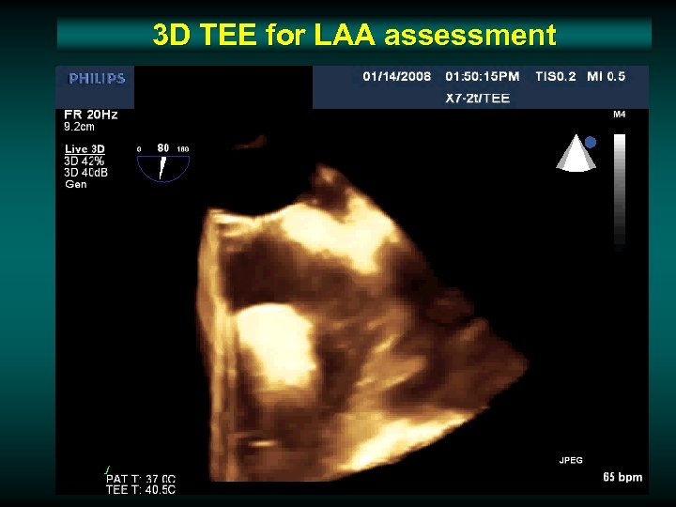This screenshot has height=507, width=676.
Task: Click the blue orientation marker dot
Action: point(591,143)
